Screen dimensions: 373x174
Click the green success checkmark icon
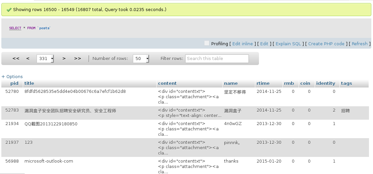pyautogui.click(x=9, y=10)
